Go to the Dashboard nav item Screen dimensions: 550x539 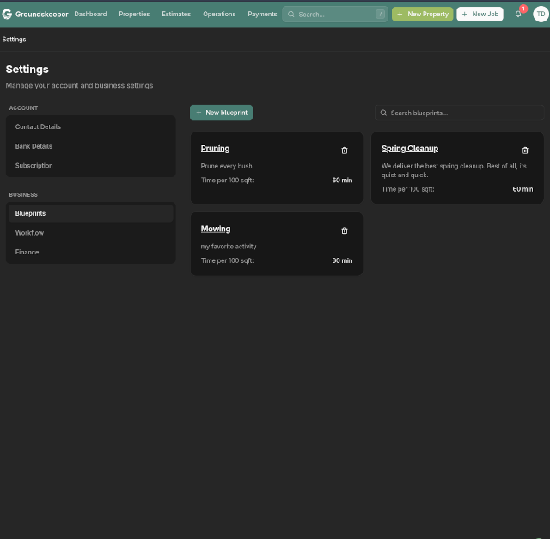[x=90, y=14]
